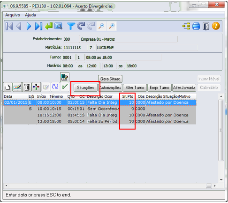Click the blue undo arrow icon
Viewport: 228px width, 203px height.
[81, 26]
